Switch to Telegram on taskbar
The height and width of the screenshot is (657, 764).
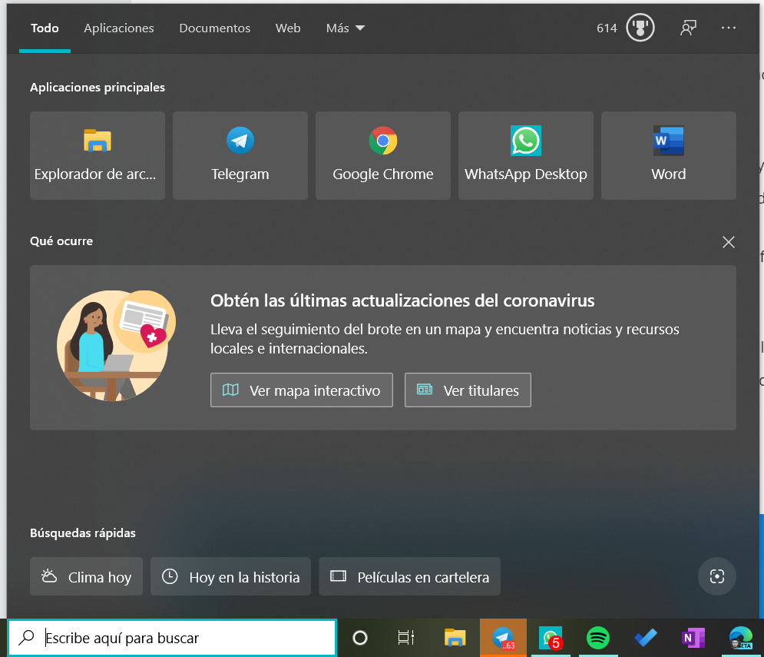tap(503, 638)
